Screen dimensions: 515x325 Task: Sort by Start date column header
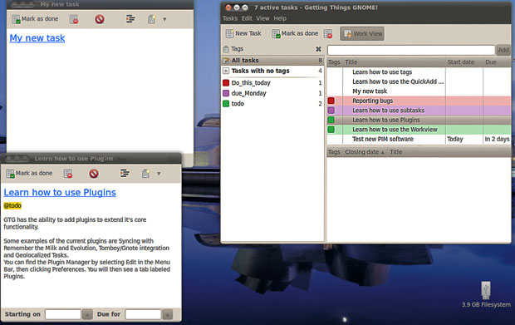point(464,62)
